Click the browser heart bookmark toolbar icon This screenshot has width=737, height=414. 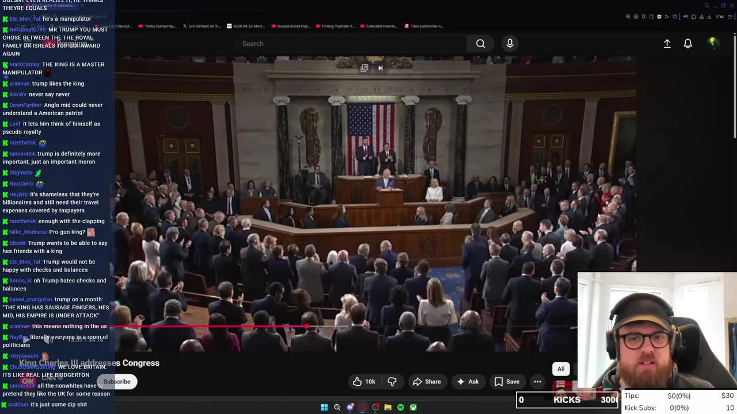(675, 17)
